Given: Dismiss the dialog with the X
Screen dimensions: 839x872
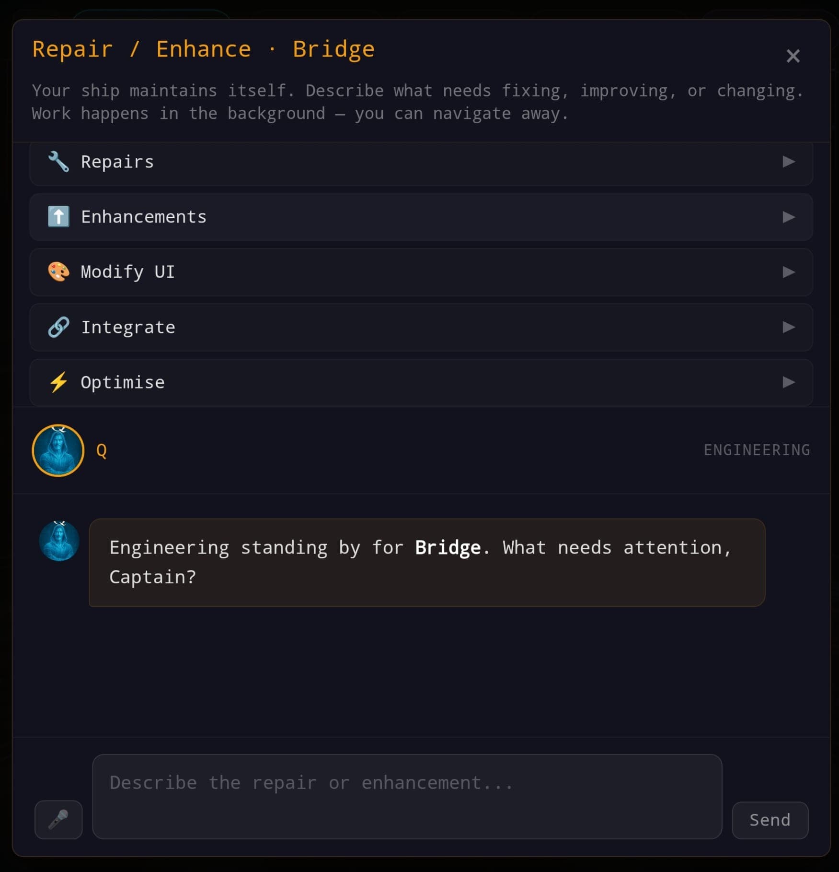Looking at the screenshot, I should 793,56.
